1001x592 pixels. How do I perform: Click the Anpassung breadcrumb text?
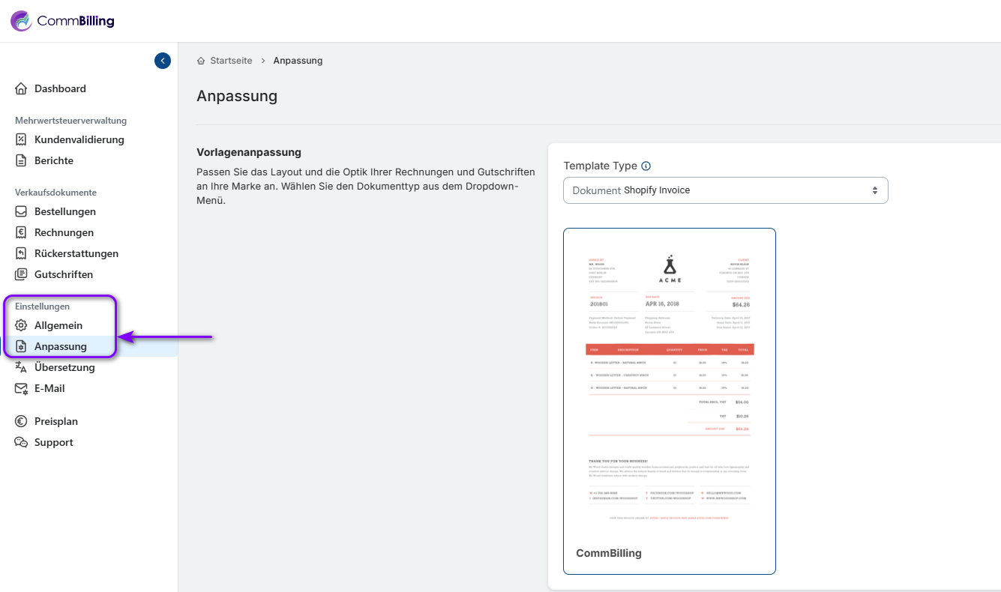tap(298, 61)
